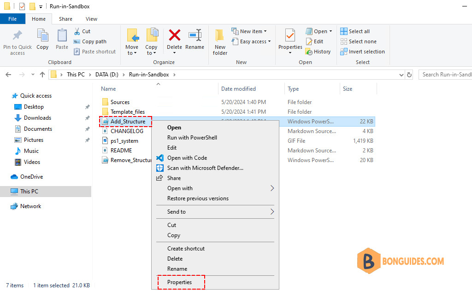Click the Paste ribbon icon
Viewport: 472px width, 291px height.
click(x=62, y=35)
